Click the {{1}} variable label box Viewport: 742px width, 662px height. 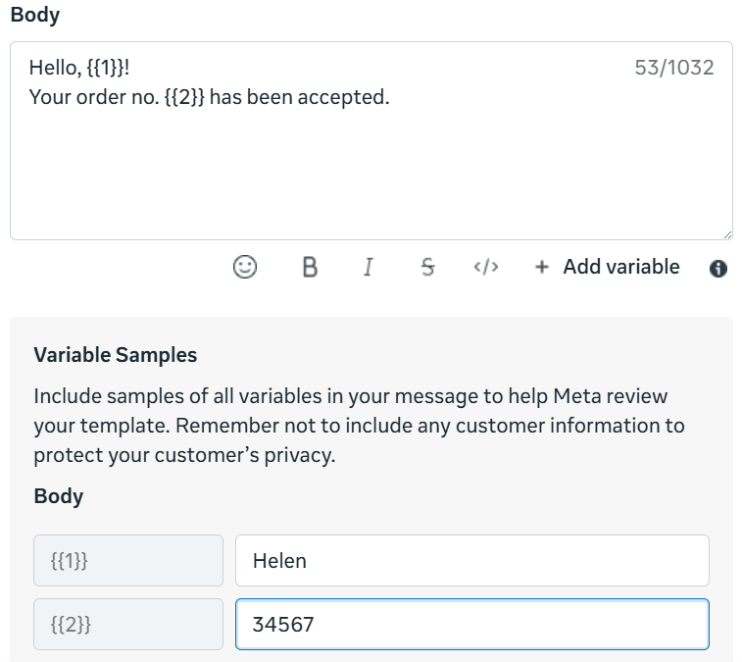coord(128,561)
